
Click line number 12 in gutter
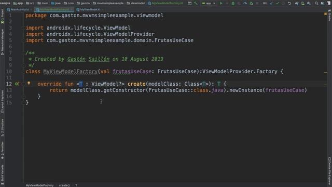[x=9, y=84]
